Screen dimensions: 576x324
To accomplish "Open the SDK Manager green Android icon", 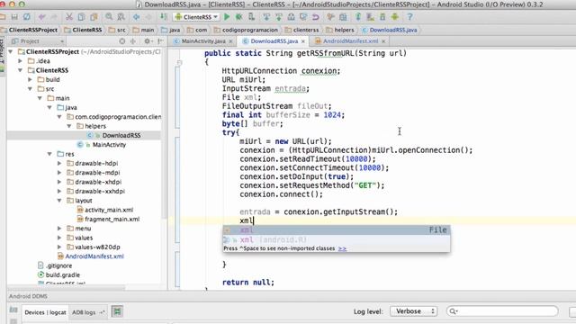I will pyautogui.click(x=395, y=17).
